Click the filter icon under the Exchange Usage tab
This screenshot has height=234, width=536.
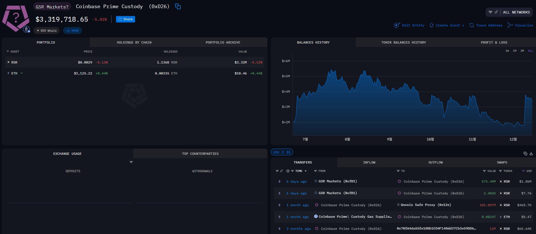coord(131,162)
